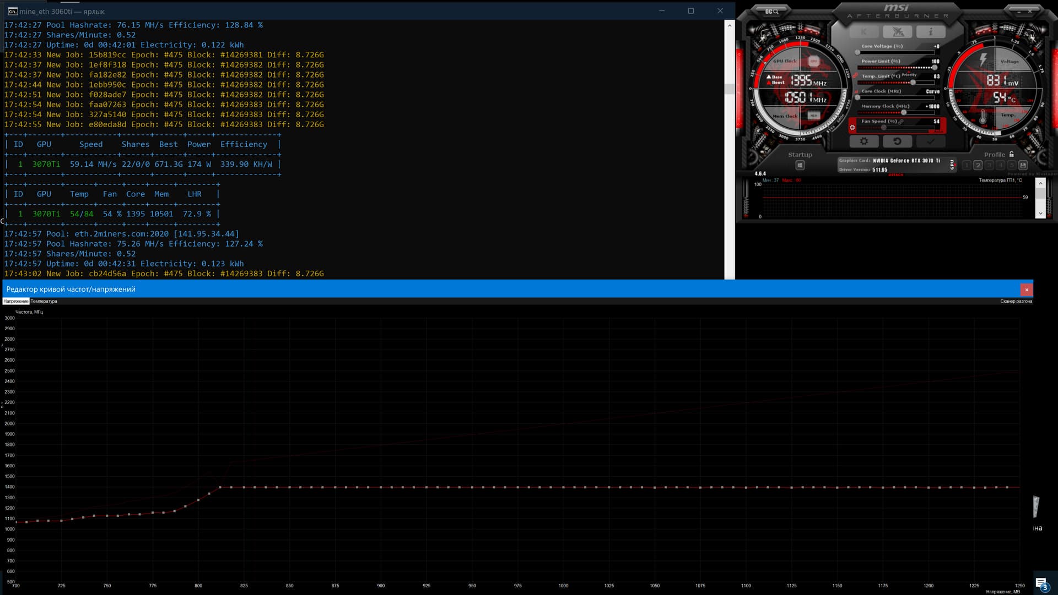
Task: Minimize the mine_eth console window
Action: point(662,11)
